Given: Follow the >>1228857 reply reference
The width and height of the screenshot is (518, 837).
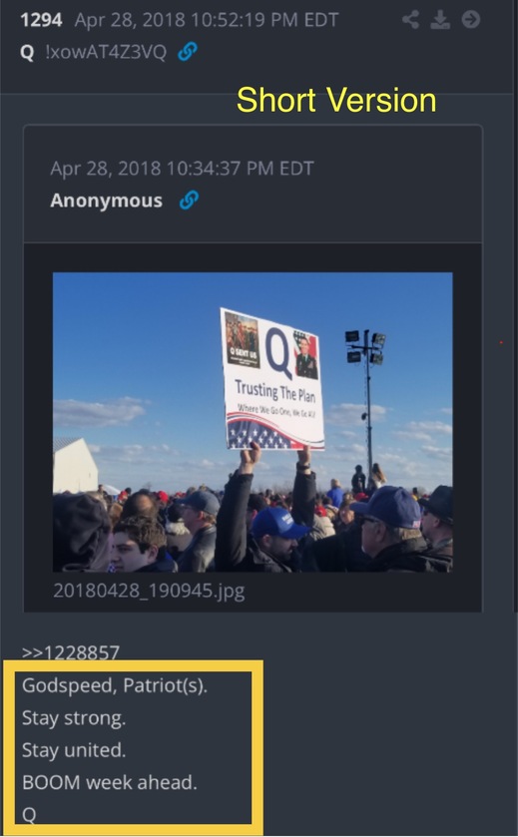Looking at the screenshot, I should 71,651.
